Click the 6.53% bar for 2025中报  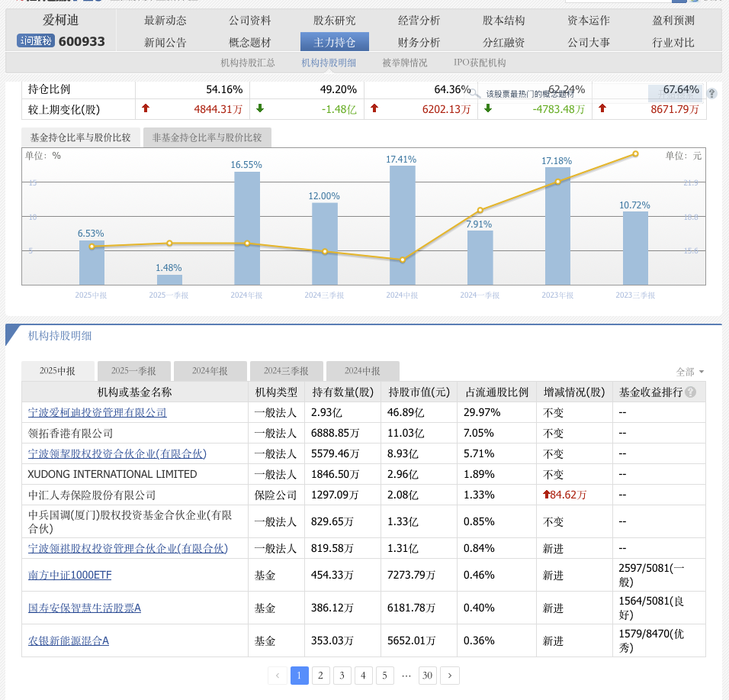point(92,263)
